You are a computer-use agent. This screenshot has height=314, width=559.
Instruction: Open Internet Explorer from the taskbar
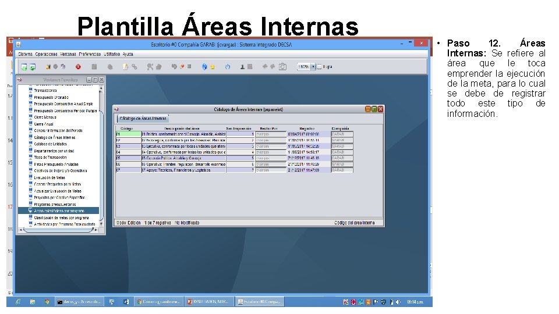18,302
